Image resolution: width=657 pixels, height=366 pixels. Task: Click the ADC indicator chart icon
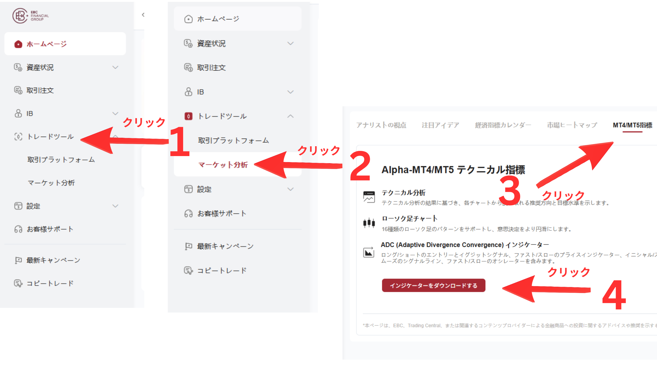point(369,252)
